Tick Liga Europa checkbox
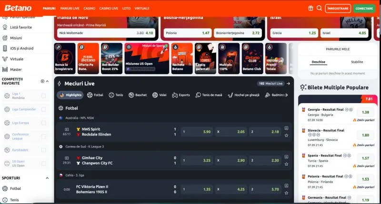 [x=43, y=123]
